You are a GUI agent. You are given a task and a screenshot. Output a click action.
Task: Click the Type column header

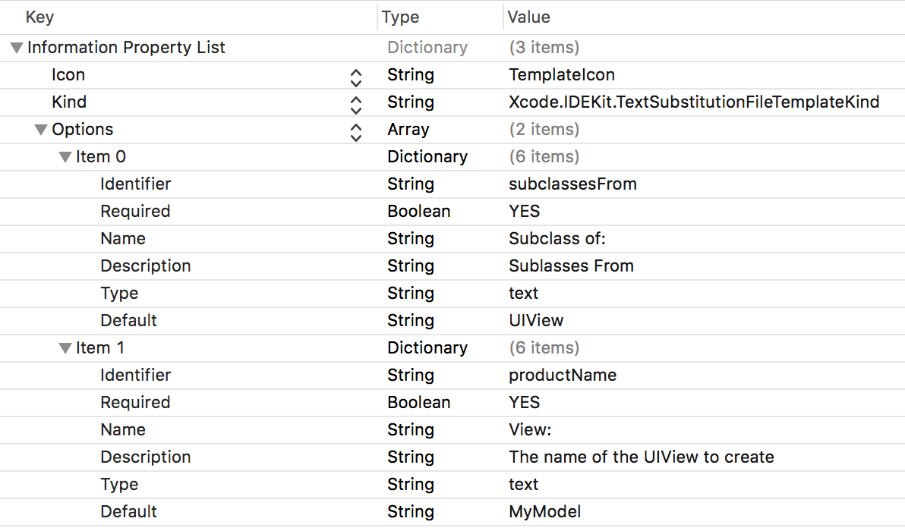[400, 17]
